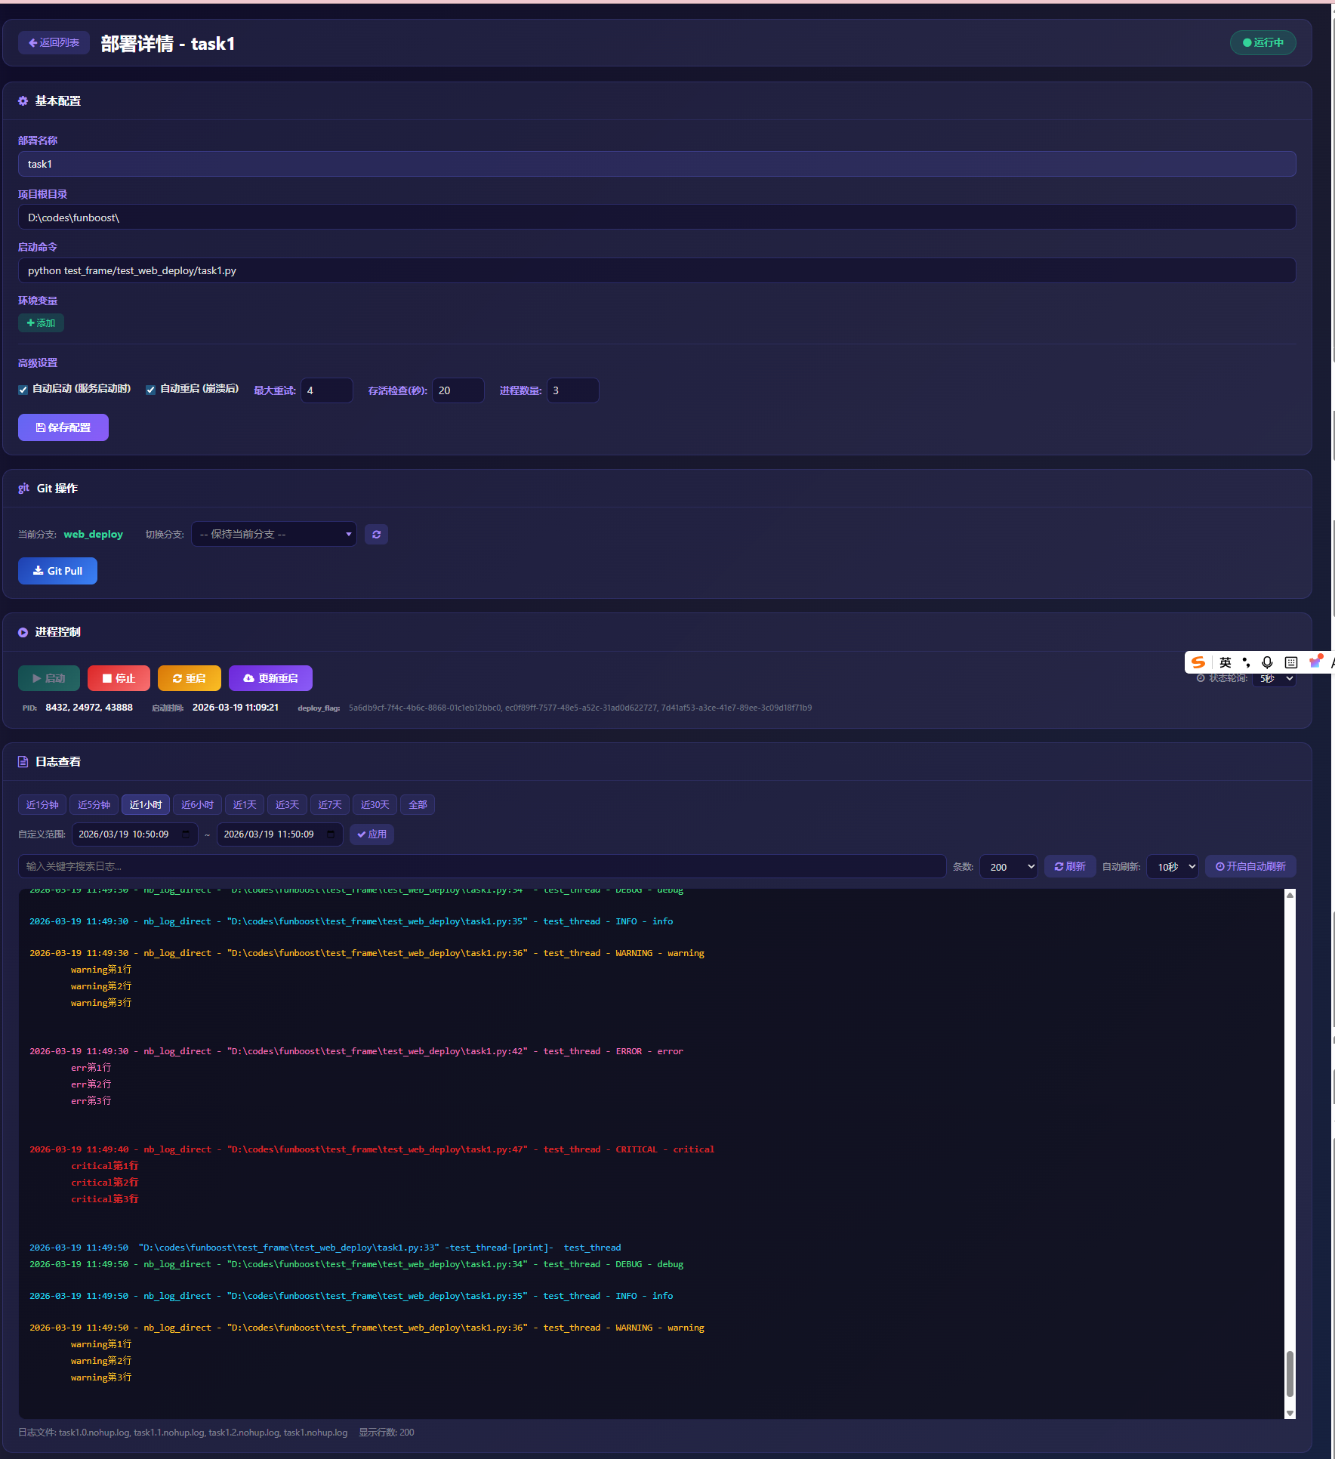Click the deploy_flag UUID string
This screenshot has width=1335, height=1459.
coord(580,708)
